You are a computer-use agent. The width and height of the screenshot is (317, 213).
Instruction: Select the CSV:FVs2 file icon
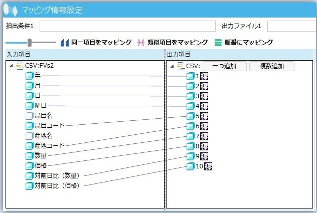pos(20,66)
